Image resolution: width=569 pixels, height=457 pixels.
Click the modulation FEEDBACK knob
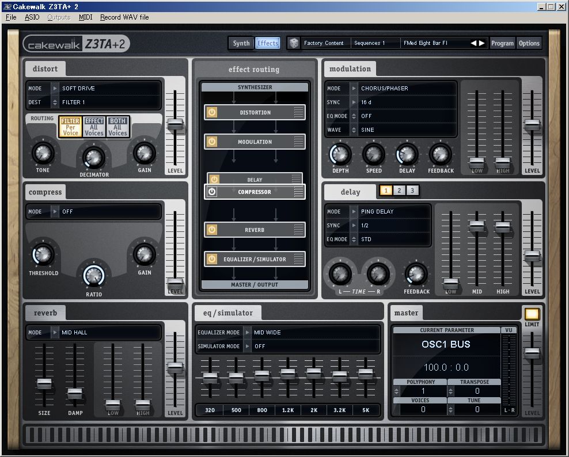(441, 154)
